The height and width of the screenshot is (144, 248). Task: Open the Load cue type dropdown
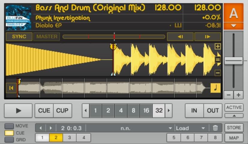(x=191, y=128)
